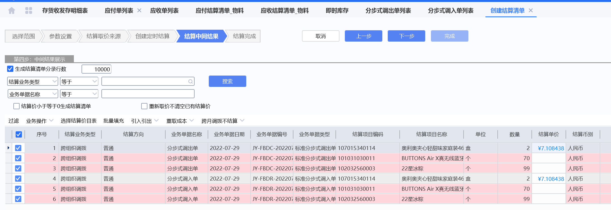Viewport: 611px width, 210px height.
Task: Switch to 应付单列表 tab
Action: coord(119,11)
